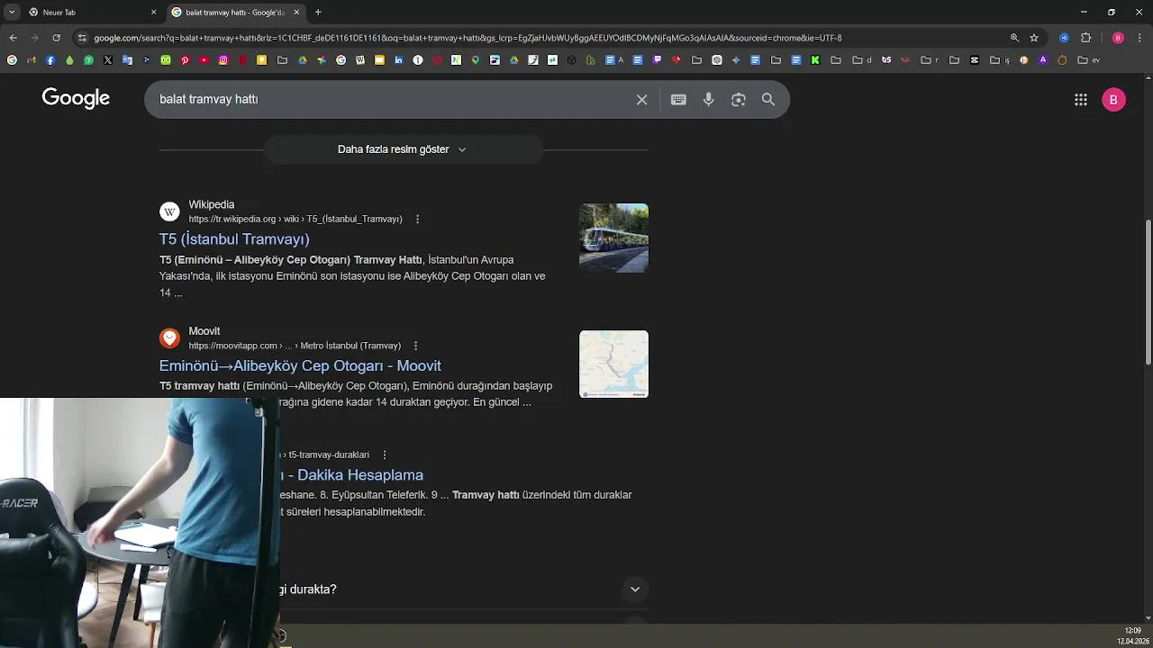Click the tram photo thumbnail
Viewport: 1153px width, 648px height.
613,238
